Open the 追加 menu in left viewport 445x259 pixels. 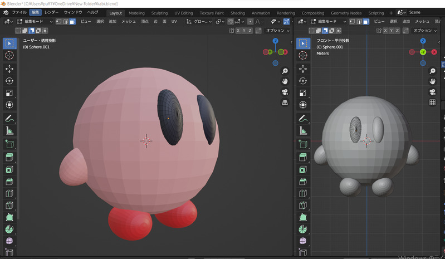click(113, 22)
